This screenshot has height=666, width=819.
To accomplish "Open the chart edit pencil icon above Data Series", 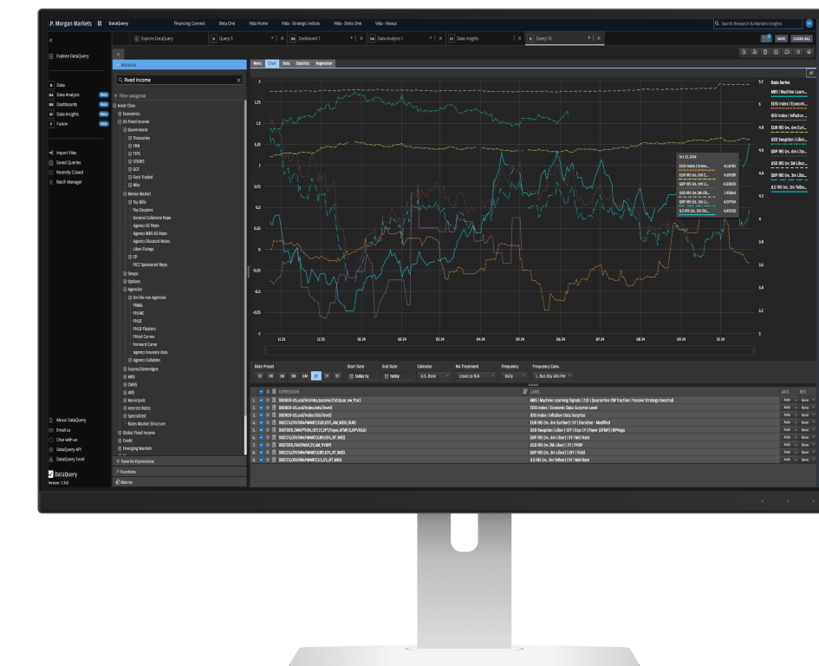I will pos(811,73).
